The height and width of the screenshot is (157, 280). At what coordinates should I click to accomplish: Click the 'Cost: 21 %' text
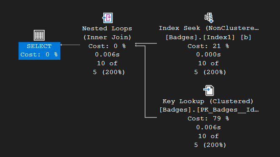(208, 46)
